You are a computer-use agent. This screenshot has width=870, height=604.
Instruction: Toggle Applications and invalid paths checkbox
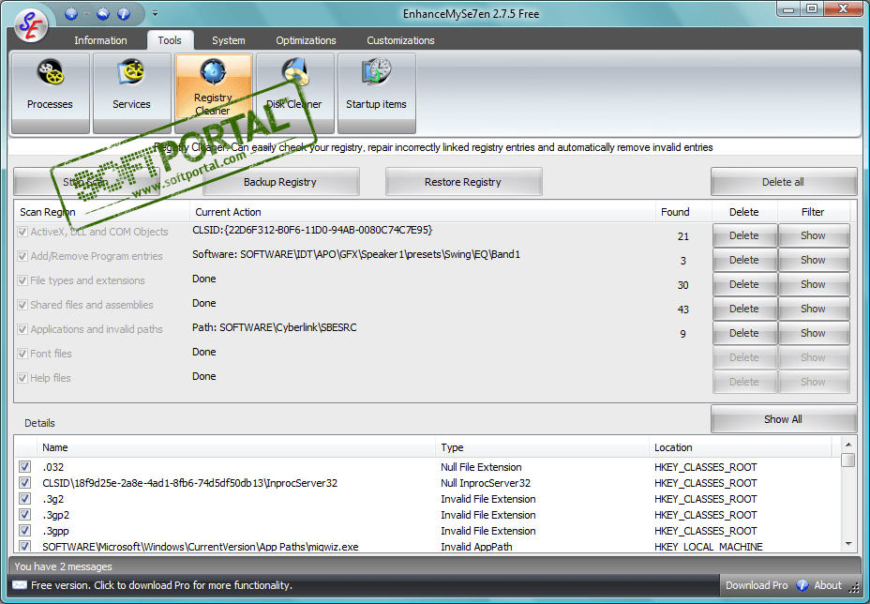point(22,329)
